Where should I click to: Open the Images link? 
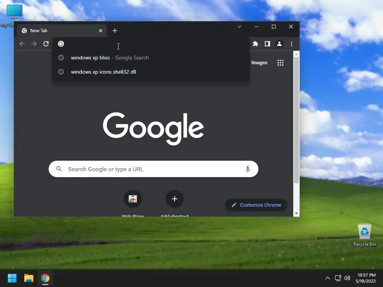click(260, 63)
